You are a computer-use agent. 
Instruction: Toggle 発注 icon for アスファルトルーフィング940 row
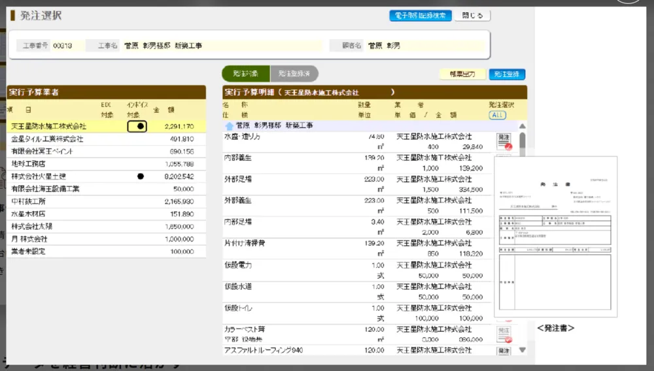tap(504, 351)
